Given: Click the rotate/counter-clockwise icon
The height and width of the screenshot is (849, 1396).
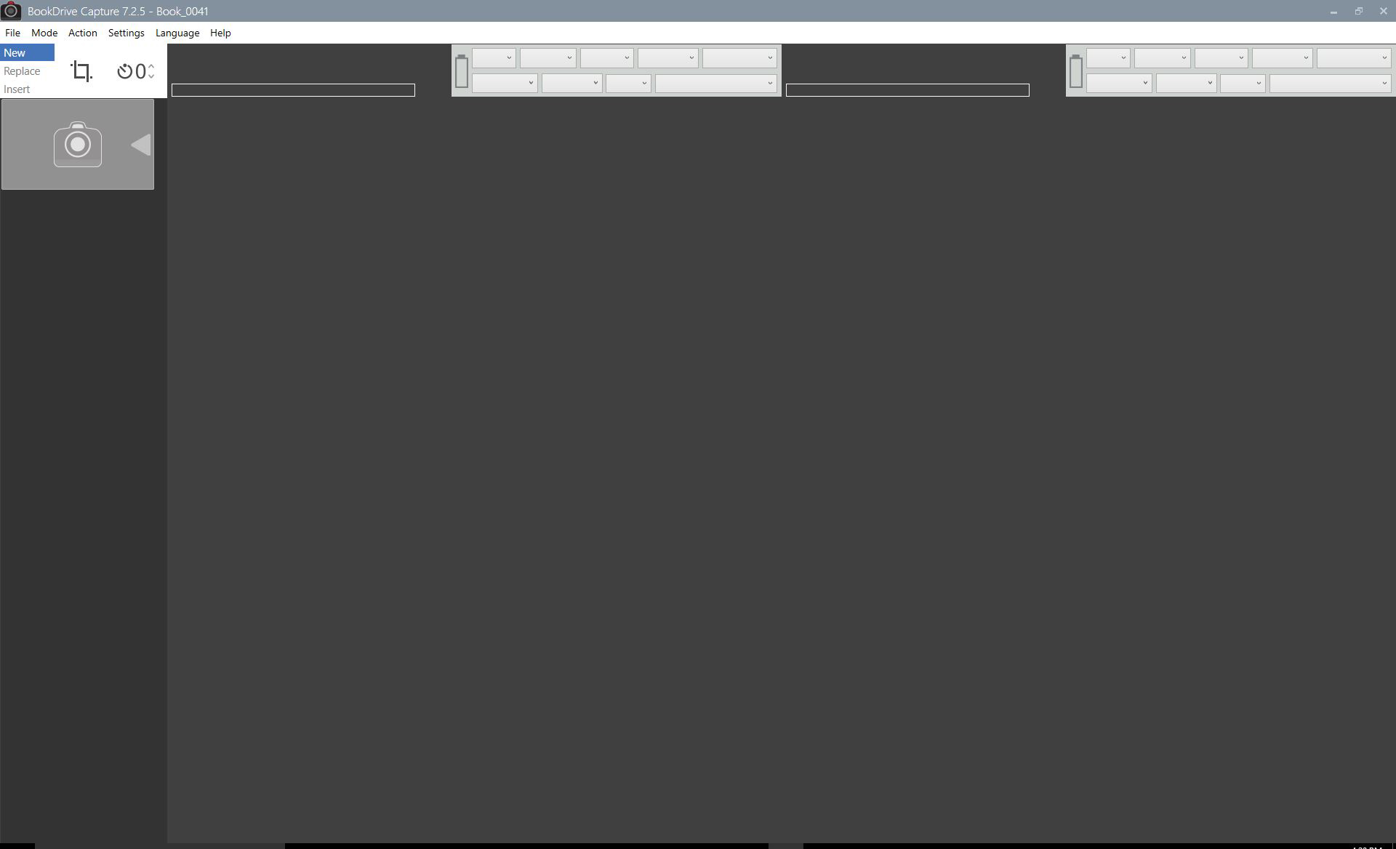Looking at the screenshot, I should pos(123,71).
